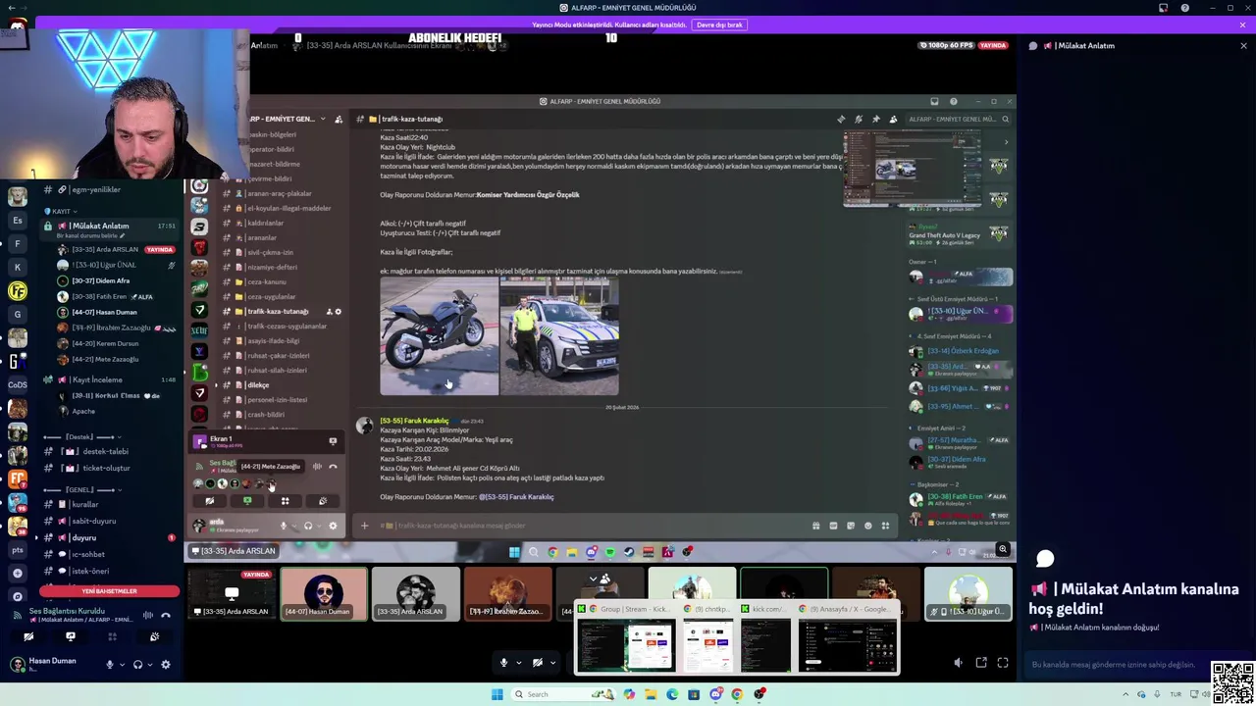Open the 'G' server in the sidebar
The height and width of the screenshot is (706, 1256).
tap(17, 314)
